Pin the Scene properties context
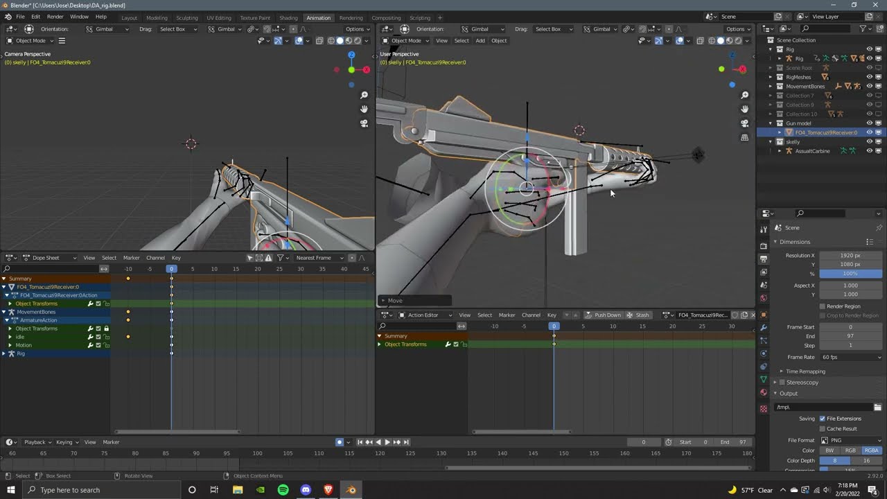The width and height of the screenshot is (887, 499). [879, 228]
